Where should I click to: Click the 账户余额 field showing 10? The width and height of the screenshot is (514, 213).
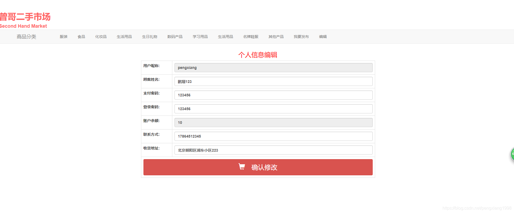coord(273,123)
